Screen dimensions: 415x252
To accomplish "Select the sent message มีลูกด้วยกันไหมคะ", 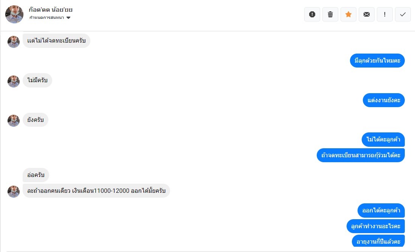I will pyautogui.click(x=377, y=61).
